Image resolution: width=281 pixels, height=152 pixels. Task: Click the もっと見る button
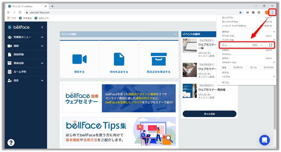(209, 114)
